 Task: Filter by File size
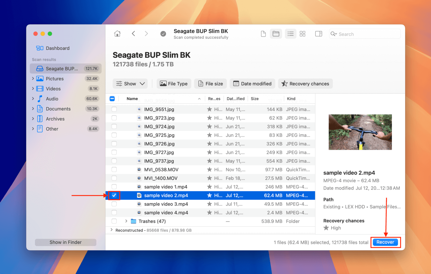point(210,84)
